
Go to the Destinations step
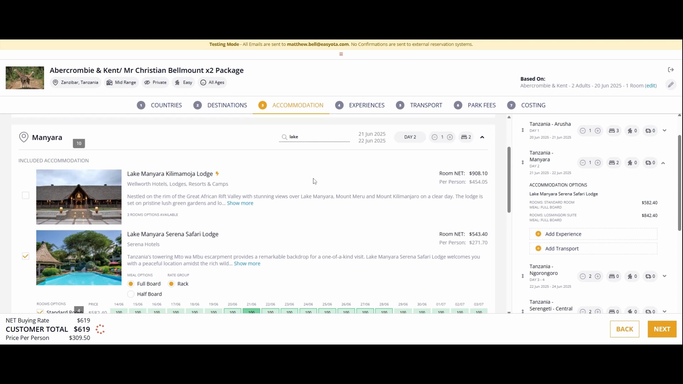(220, 105)
